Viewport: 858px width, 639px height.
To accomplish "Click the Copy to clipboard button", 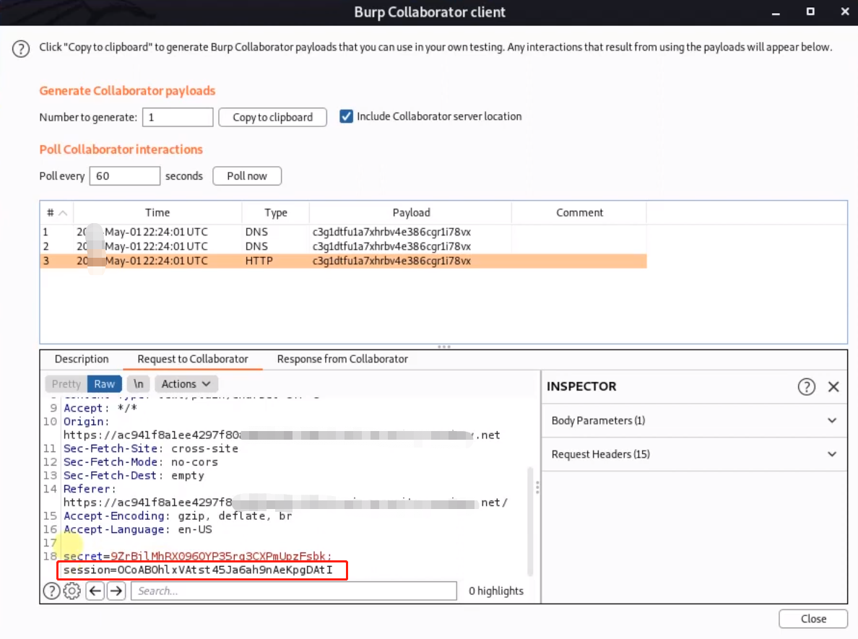I will click(x=272, y=117).
